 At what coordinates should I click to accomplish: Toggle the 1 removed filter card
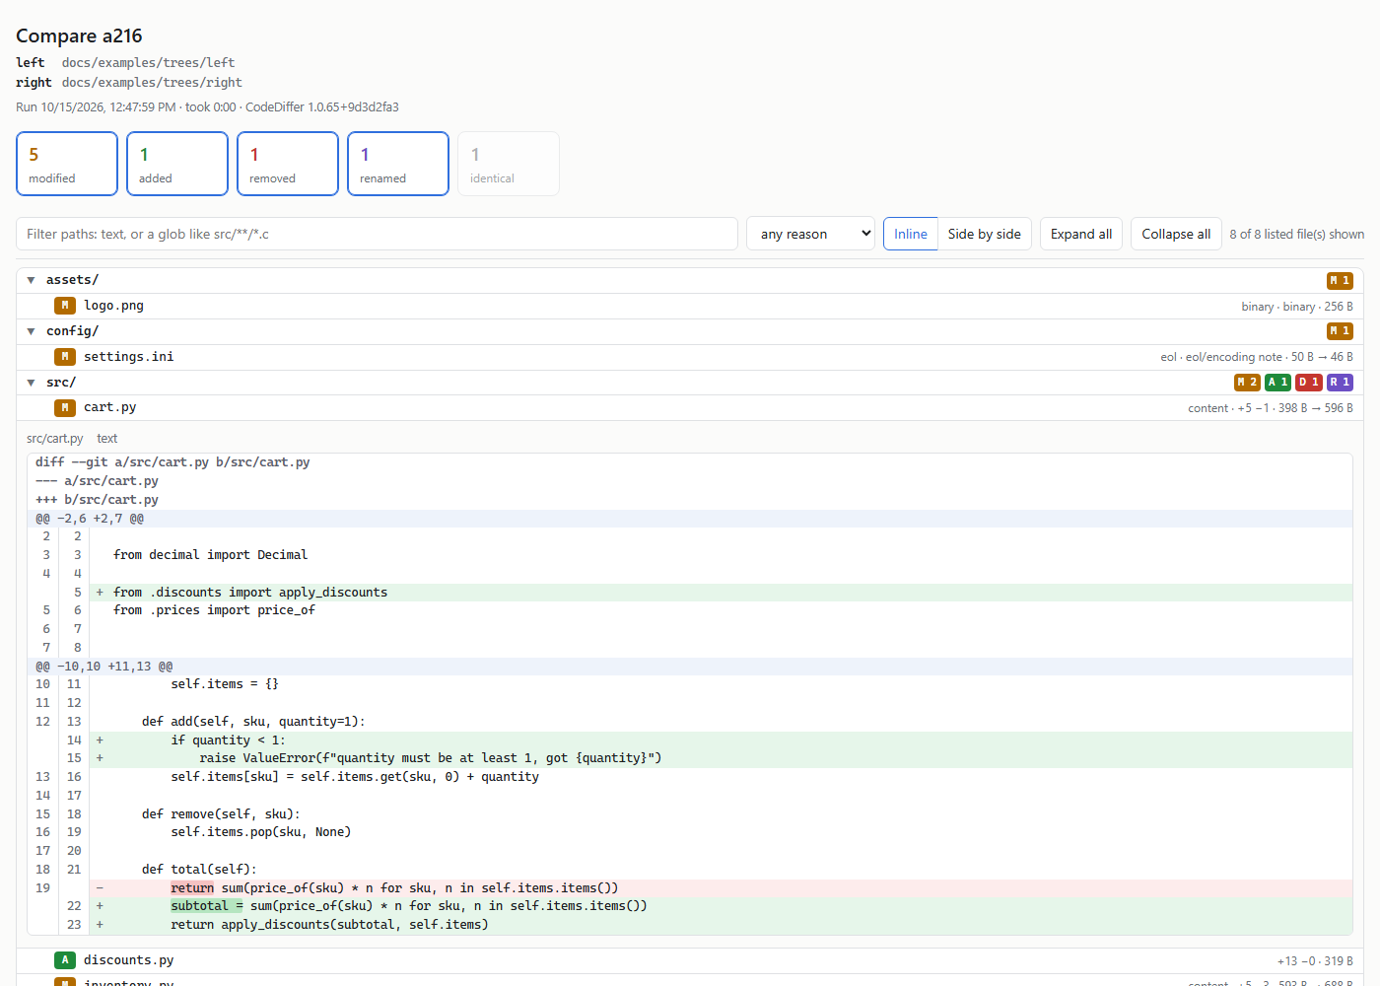288,164
